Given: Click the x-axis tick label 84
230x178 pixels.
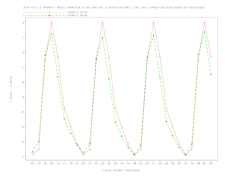Looking at the screenshot, I should point(211,163).
